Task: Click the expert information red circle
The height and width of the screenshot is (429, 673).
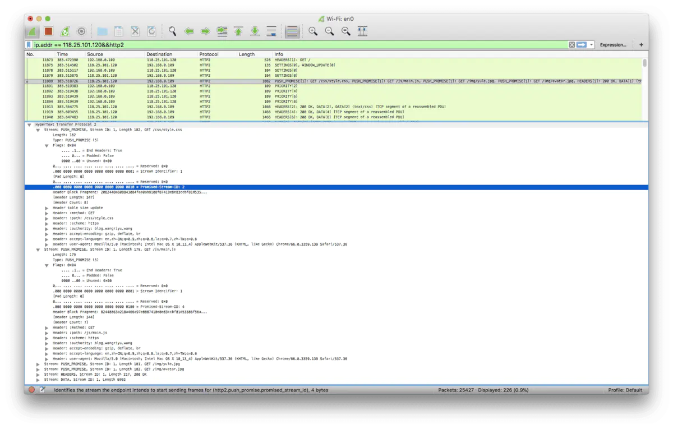Action: coord(31,390)
